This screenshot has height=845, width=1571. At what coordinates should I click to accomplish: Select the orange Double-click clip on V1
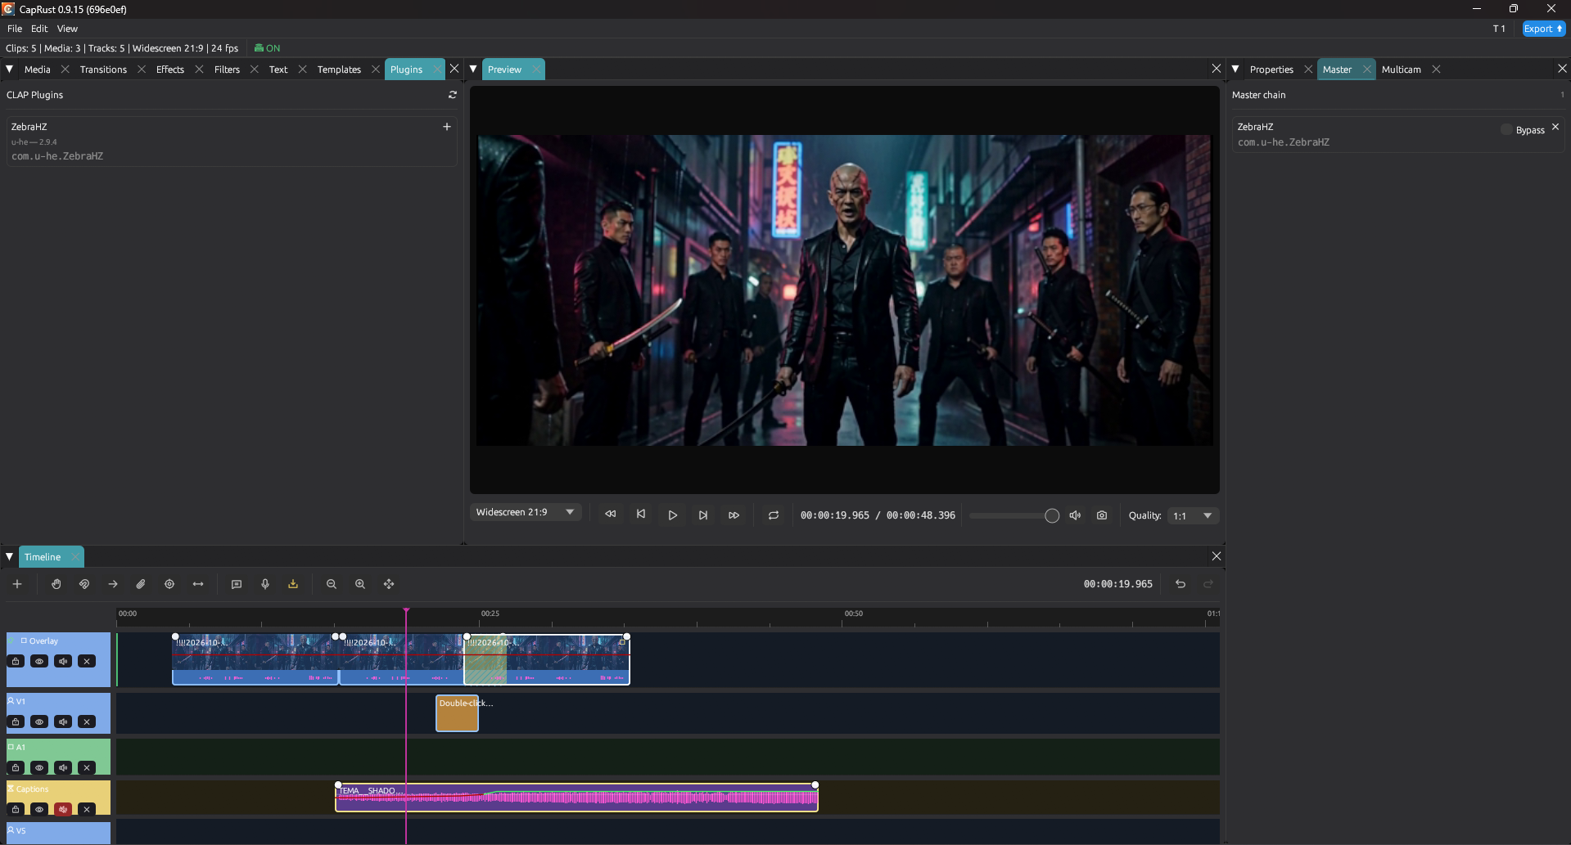457,713
